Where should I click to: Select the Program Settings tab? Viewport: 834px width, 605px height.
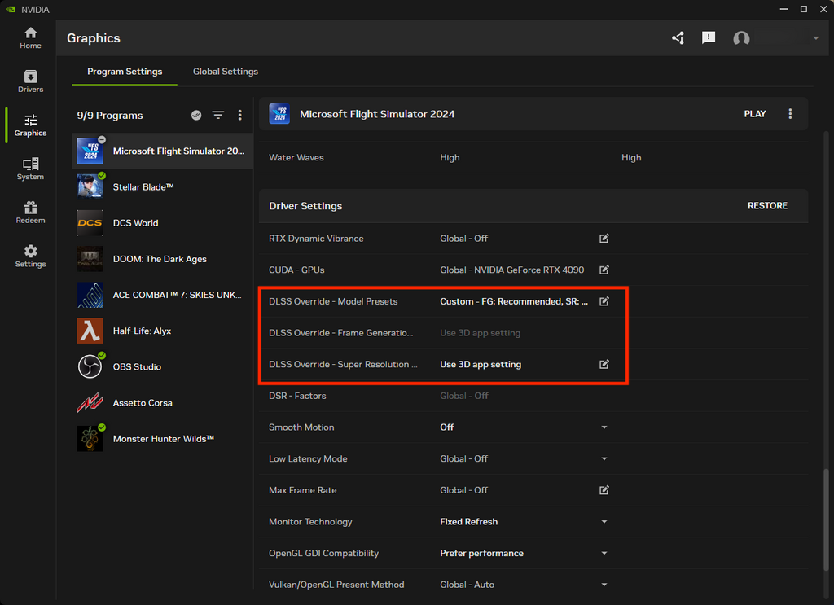pos(125,72)
